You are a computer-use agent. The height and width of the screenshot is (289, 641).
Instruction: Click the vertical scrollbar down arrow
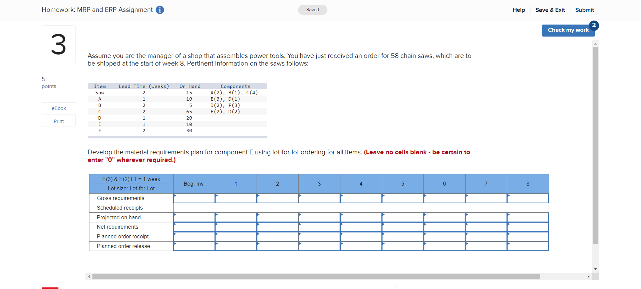point(595,269)
